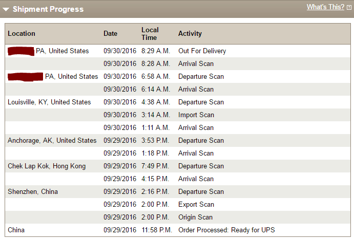Click Anchorage, AK, United States location

52,140
